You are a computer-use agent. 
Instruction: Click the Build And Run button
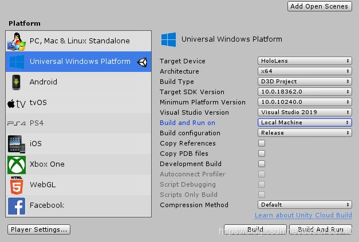(321, 229)
